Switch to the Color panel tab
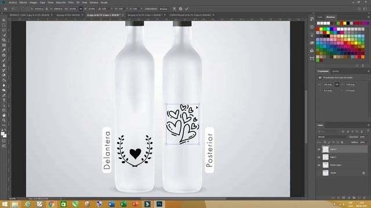The image size is (371, 208). (320, 17)
